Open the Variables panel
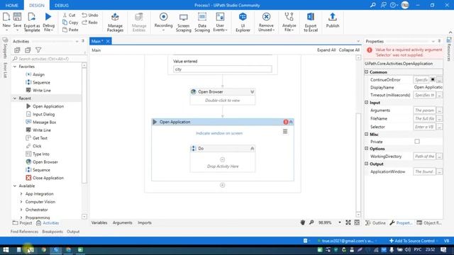 coord(99,222)
